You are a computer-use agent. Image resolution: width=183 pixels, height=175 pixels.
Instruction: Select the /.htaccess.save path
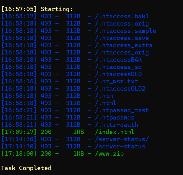click(x=122, y=38)
